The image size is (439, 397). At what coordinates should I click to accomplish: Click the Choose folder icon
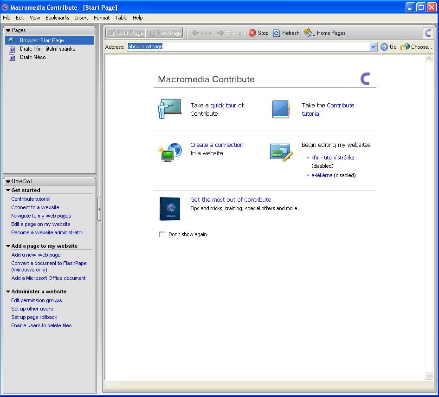point(405,47)
